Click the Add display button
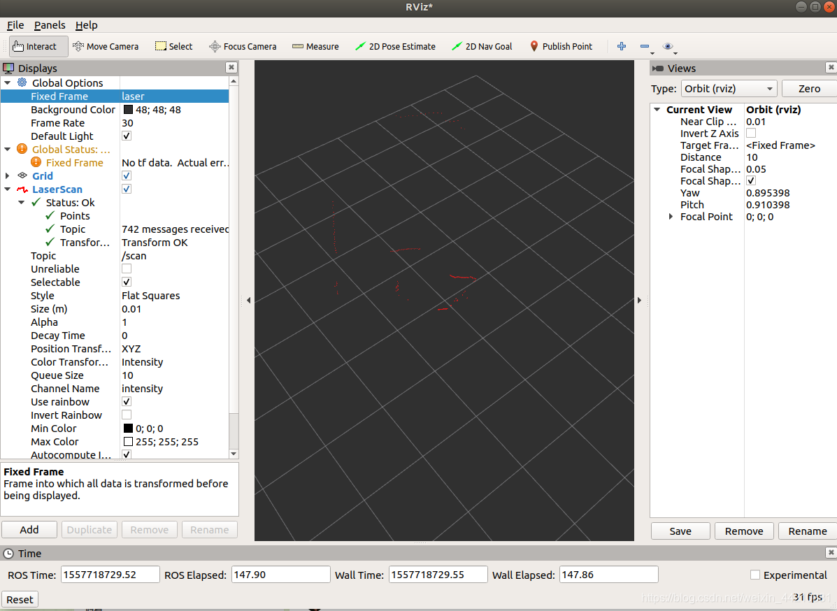Viewport: 837px width, 611px height. [x=29, y=529]
